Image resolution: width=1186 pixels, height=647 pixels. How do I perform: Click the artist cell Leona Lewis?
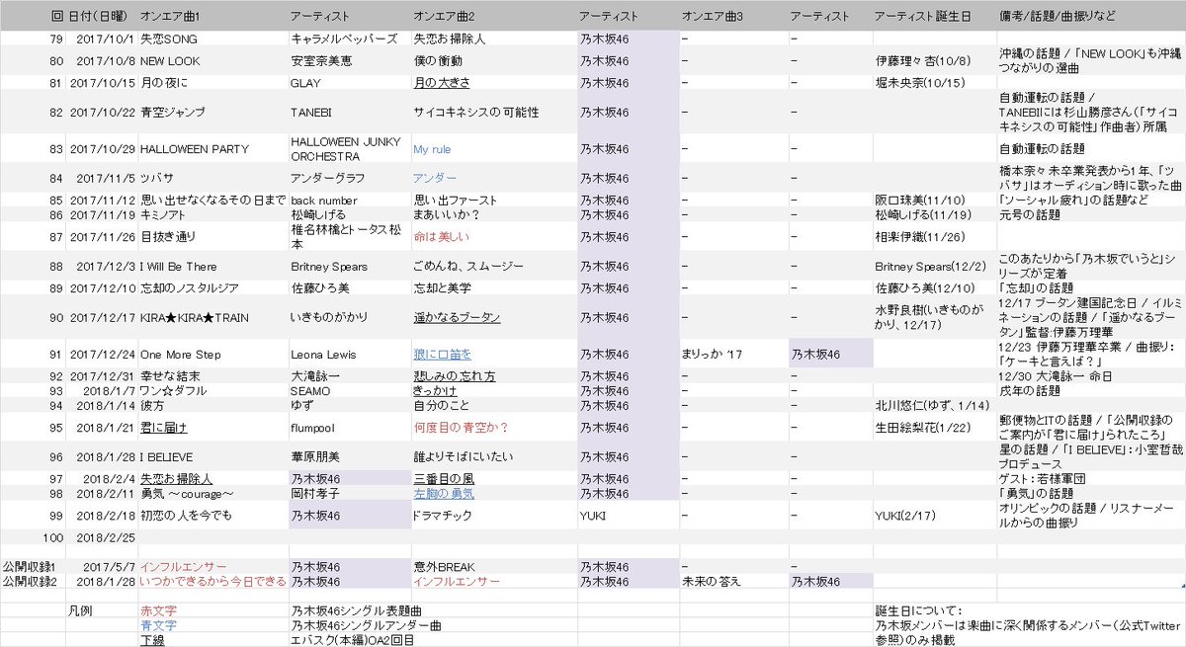[x=322, y=354]
